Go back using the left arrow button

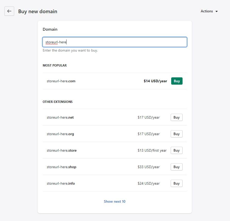(x=9, y=11)
